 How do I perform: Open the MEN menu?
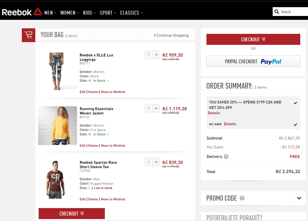point(50,13)
